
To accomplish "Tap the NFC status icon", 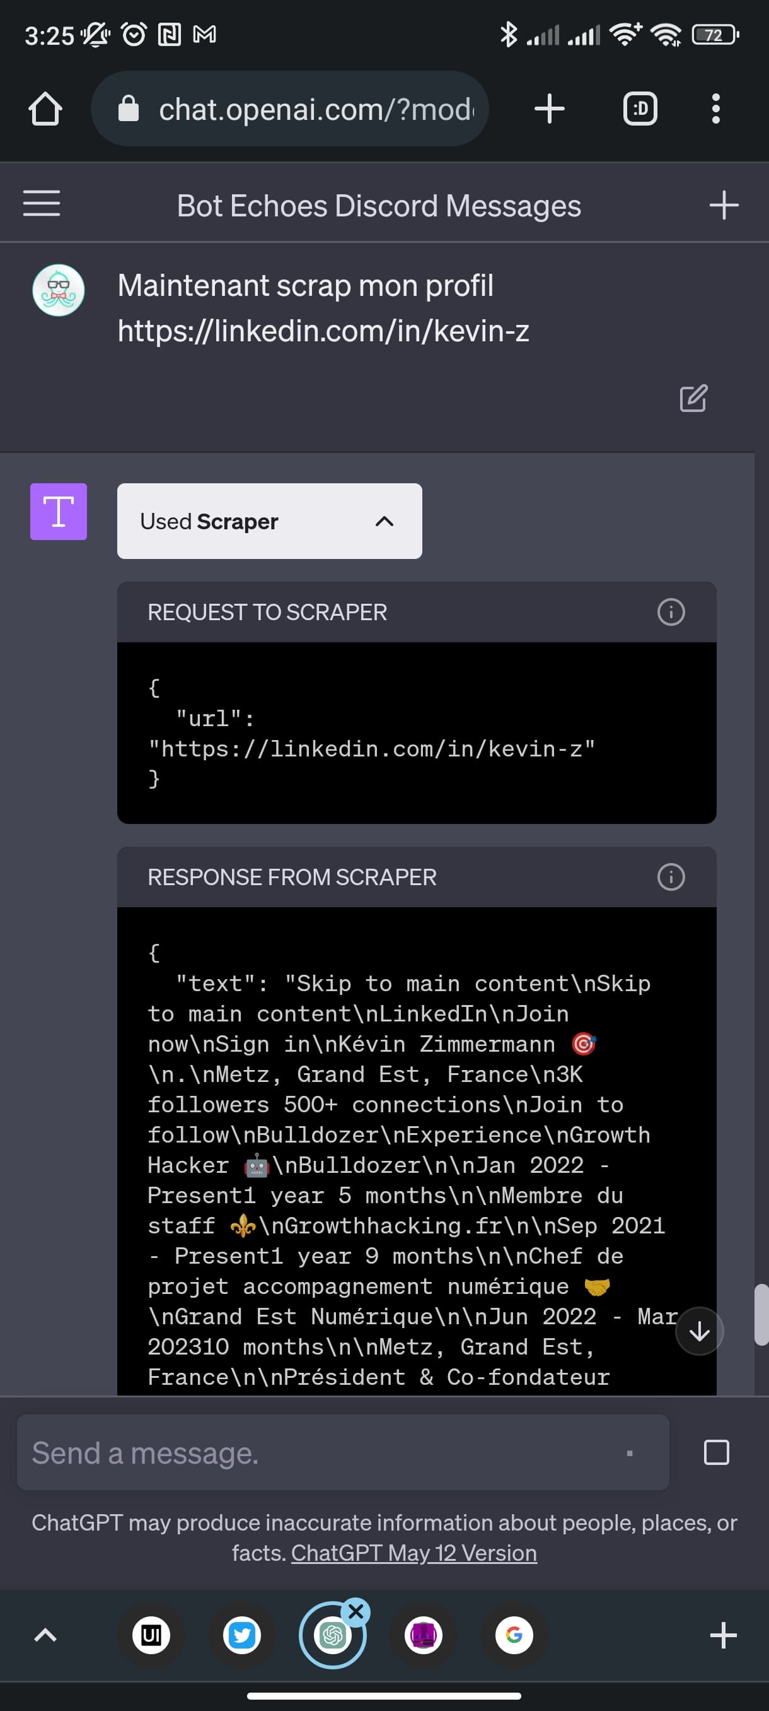I will [169, 34].
